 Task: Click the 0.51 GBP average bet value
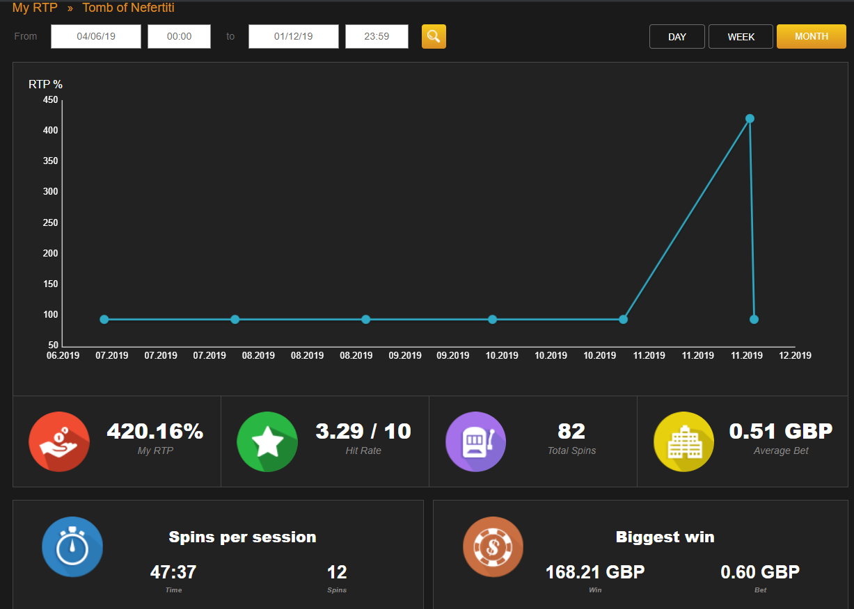click(x=781, y=431)
